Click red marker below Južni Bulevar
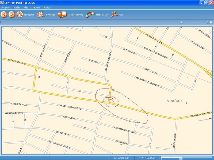 39,77
